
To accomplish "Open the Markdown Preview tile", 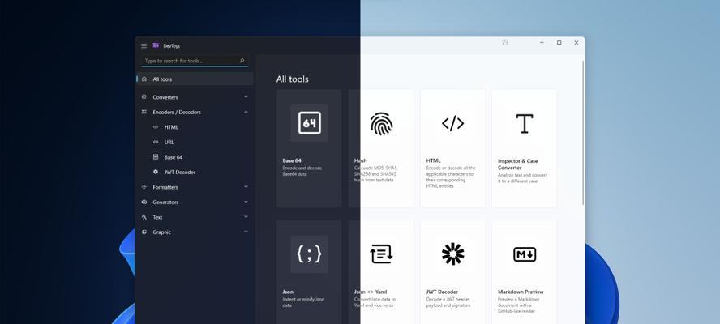I will pos(524,271).
